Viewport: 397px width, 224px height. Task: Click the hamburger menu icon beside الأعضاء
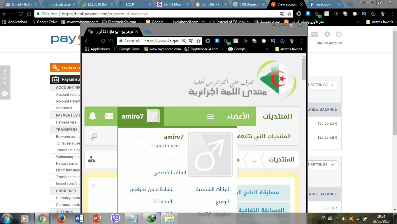tap(210, 117)
